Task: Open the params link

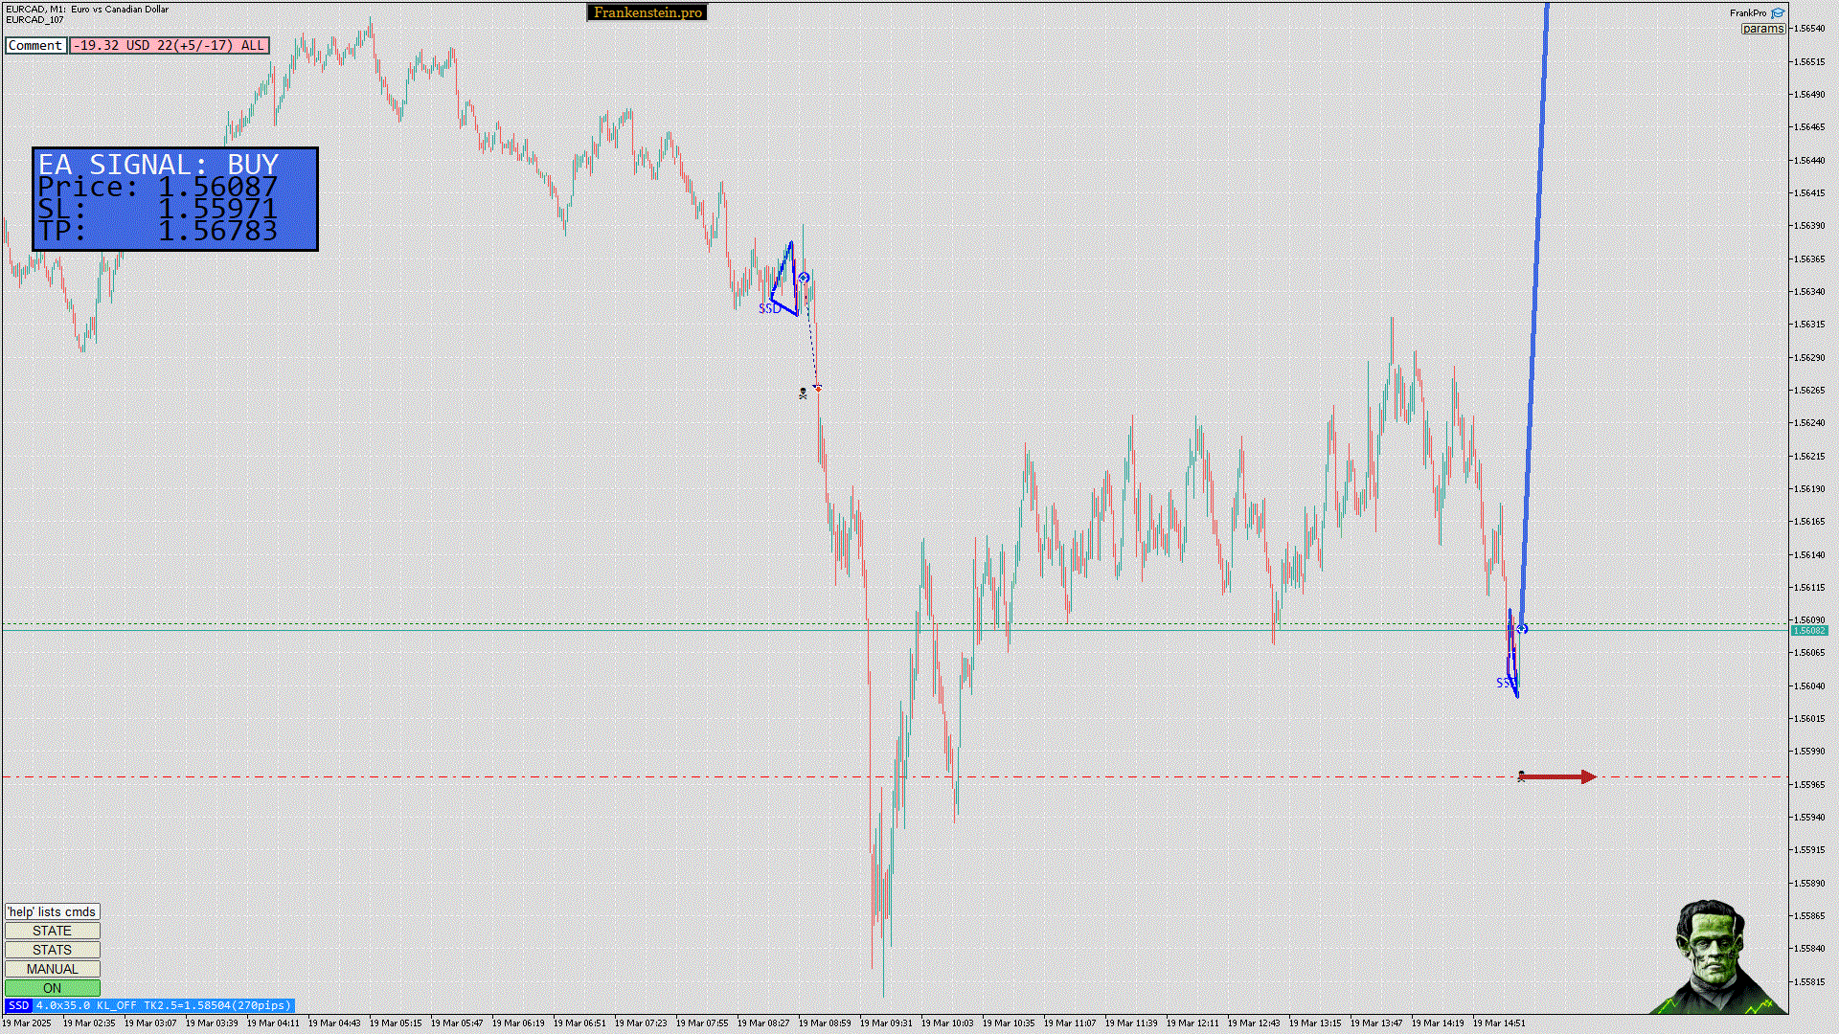Action: 1762,29
